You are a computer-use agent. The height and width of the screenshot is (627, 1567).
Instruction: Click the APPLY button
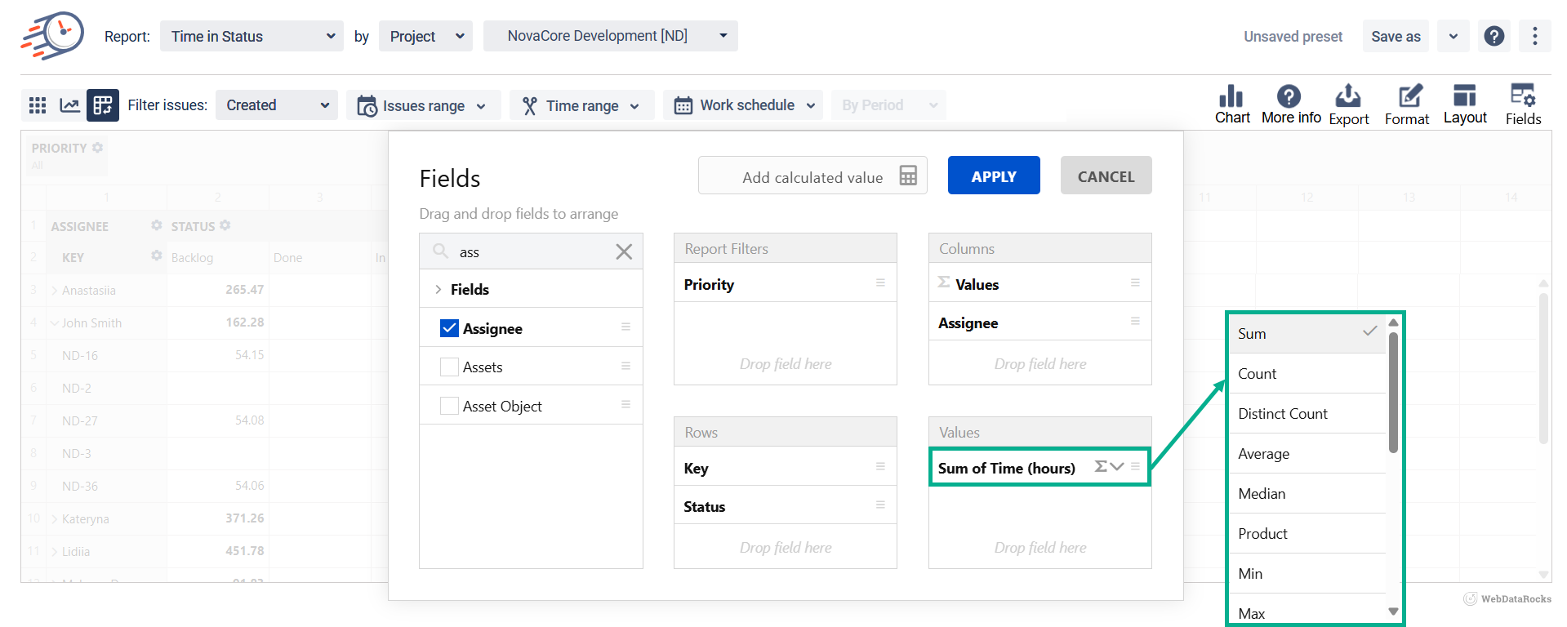pos(993,176)
